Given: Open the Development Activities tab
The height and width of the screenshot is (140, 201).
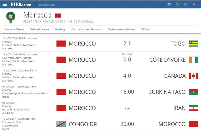Looking at the screenshot, I should (121, 29).
